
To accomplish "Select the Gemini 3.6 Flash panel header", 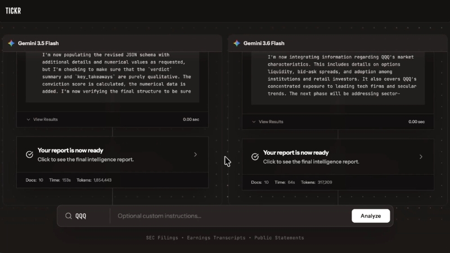I will coord(338,43).
